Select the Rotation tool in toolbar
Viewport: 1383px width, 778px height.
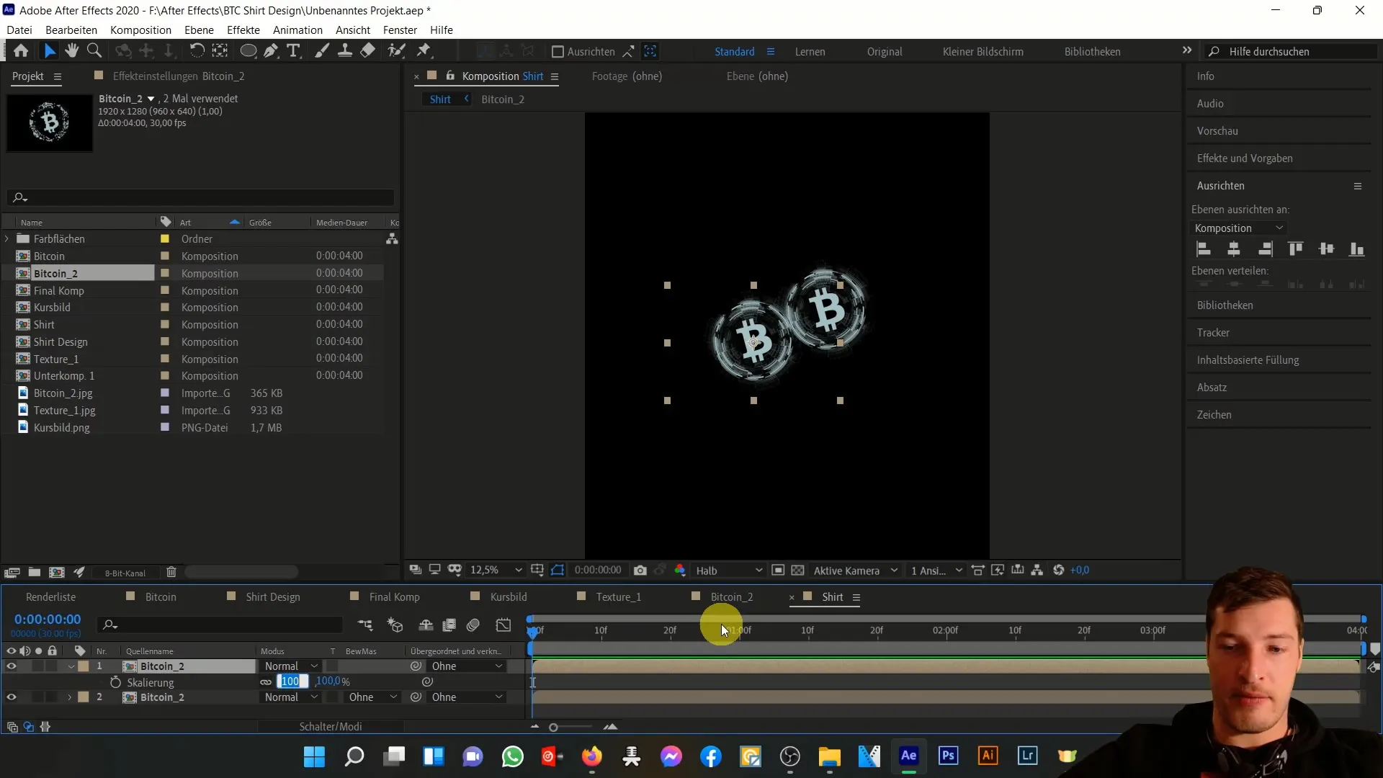(x=197, y=50)
